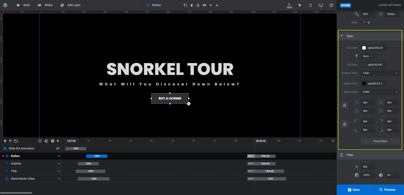Select the Title layer in the timeline
This screenshot has width=404, height=195.
click(x=14, y=171)
